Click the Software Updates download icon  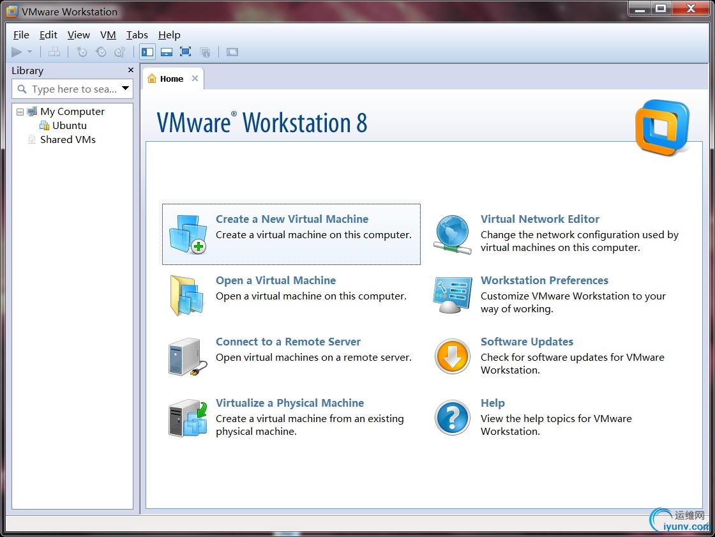453,357
